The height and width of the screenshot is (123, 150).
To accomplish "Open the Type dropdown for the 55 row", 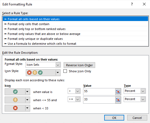I will click(x=135, y=91).
